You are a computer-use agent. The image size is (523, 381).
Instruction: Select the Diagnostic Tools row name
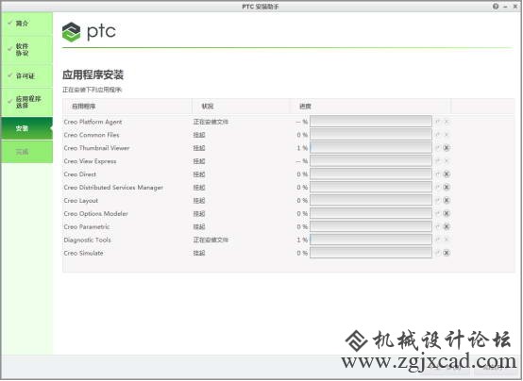(87, 240)
